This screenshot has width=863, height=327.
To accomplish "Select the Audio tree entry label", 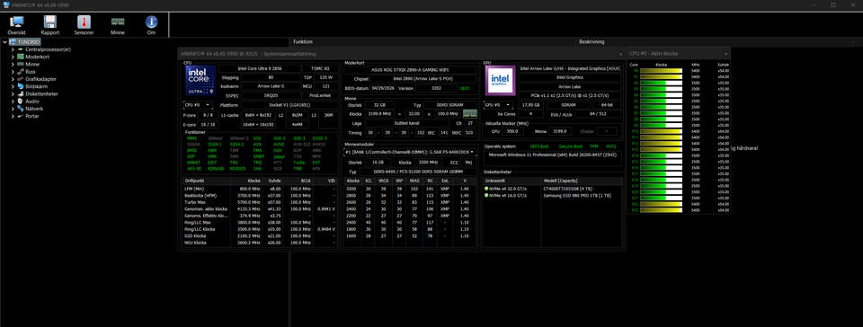I will click(x=32, y=102).
